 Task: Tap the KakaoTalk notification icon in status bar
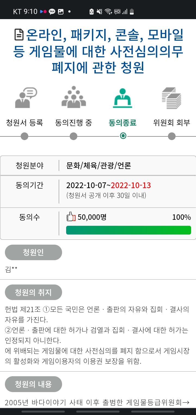[52, 11]
